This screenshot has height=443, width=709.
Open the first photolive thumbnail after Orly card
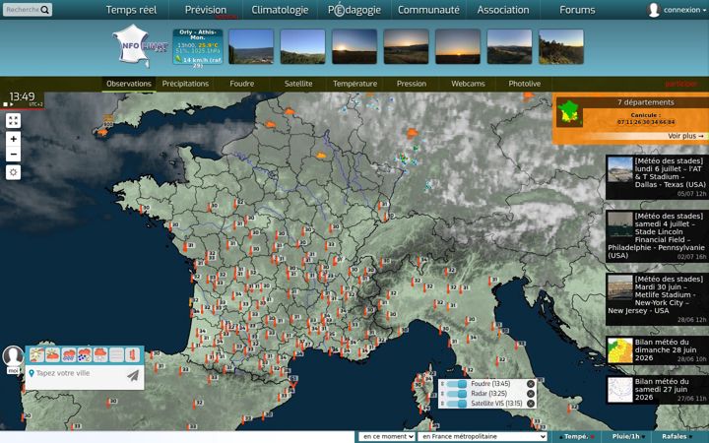click(251, 46)
